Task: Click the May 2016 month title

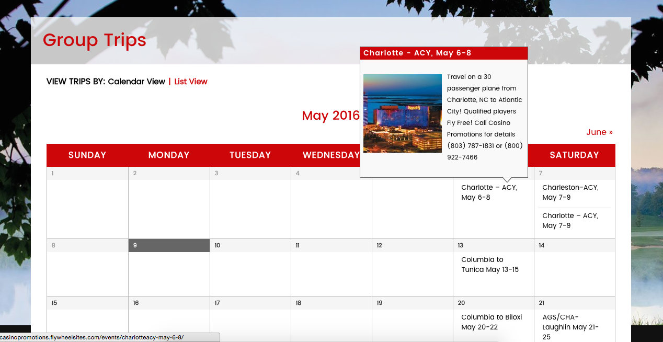Action: [x=331, y=116]
